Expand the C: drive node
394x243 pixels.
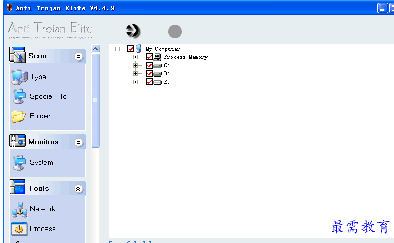pyautogui.click(x=135, y=66)
